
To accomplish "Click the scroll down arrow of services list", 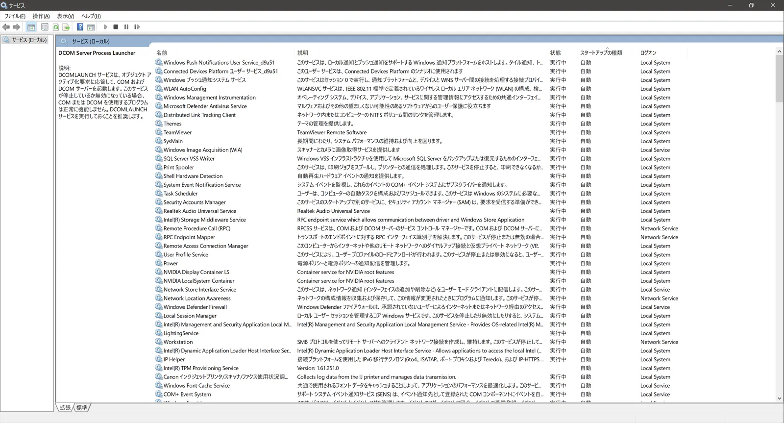I will point(780,398).
